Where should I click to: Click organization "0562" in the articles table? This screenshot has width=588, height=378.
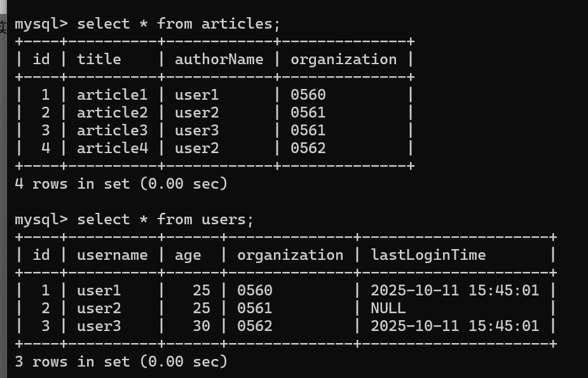point(308,149)
